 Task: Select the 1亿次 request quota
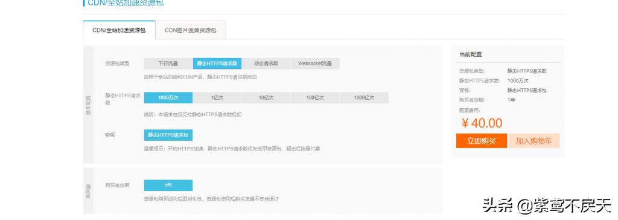click(x=217, y=97)
